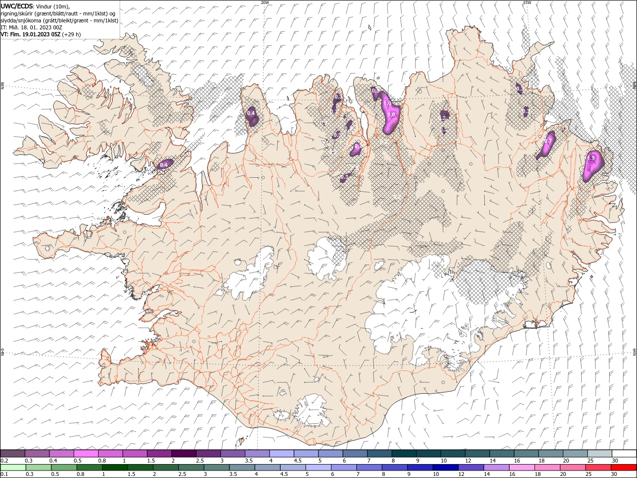Select the deep blue swatch starting at 10 in lower scale
Viewport: 637px width, 478px height.
(445, 468)
